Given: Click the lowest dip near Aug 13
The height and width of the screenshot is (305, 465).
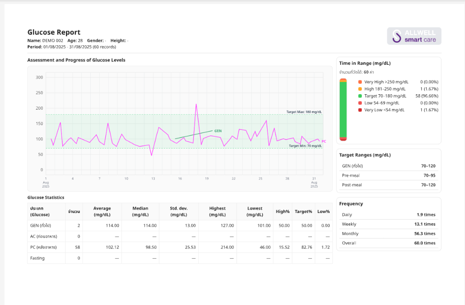Looking at the screenshot, I should pyautogui.click(x=152, y=155).
